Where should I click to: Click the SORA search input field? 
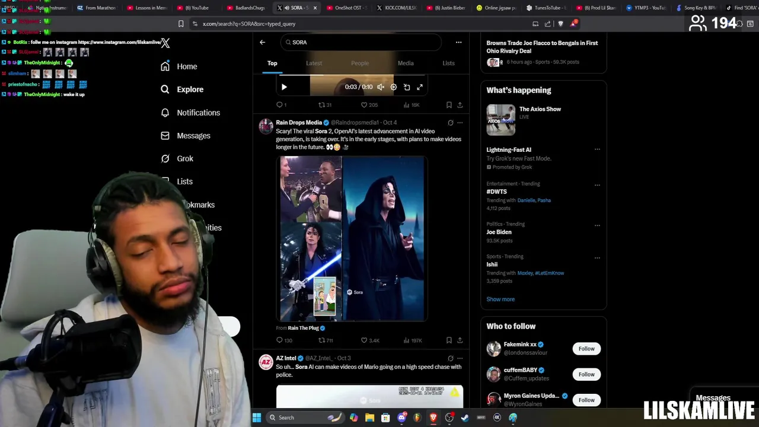361,42
